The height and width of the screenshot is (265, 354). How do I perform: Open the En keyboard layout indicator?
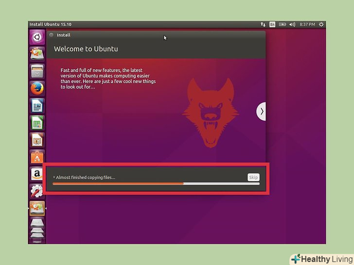(272, 24)
